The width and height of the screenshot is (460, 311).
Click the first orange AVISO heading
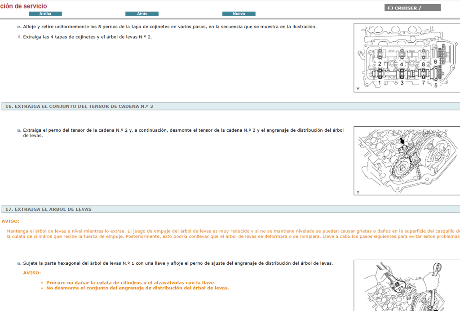click(10, 221)
